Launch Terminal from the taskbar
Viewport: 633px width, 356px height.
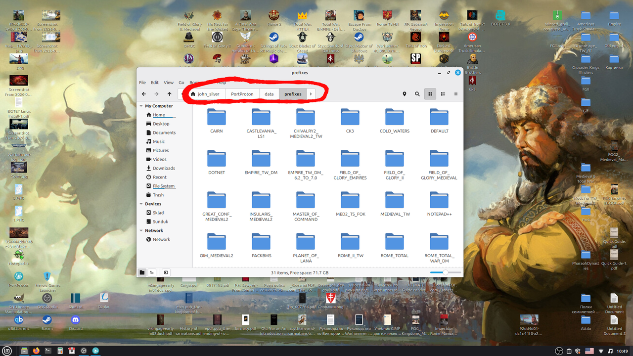coord(48,351)
